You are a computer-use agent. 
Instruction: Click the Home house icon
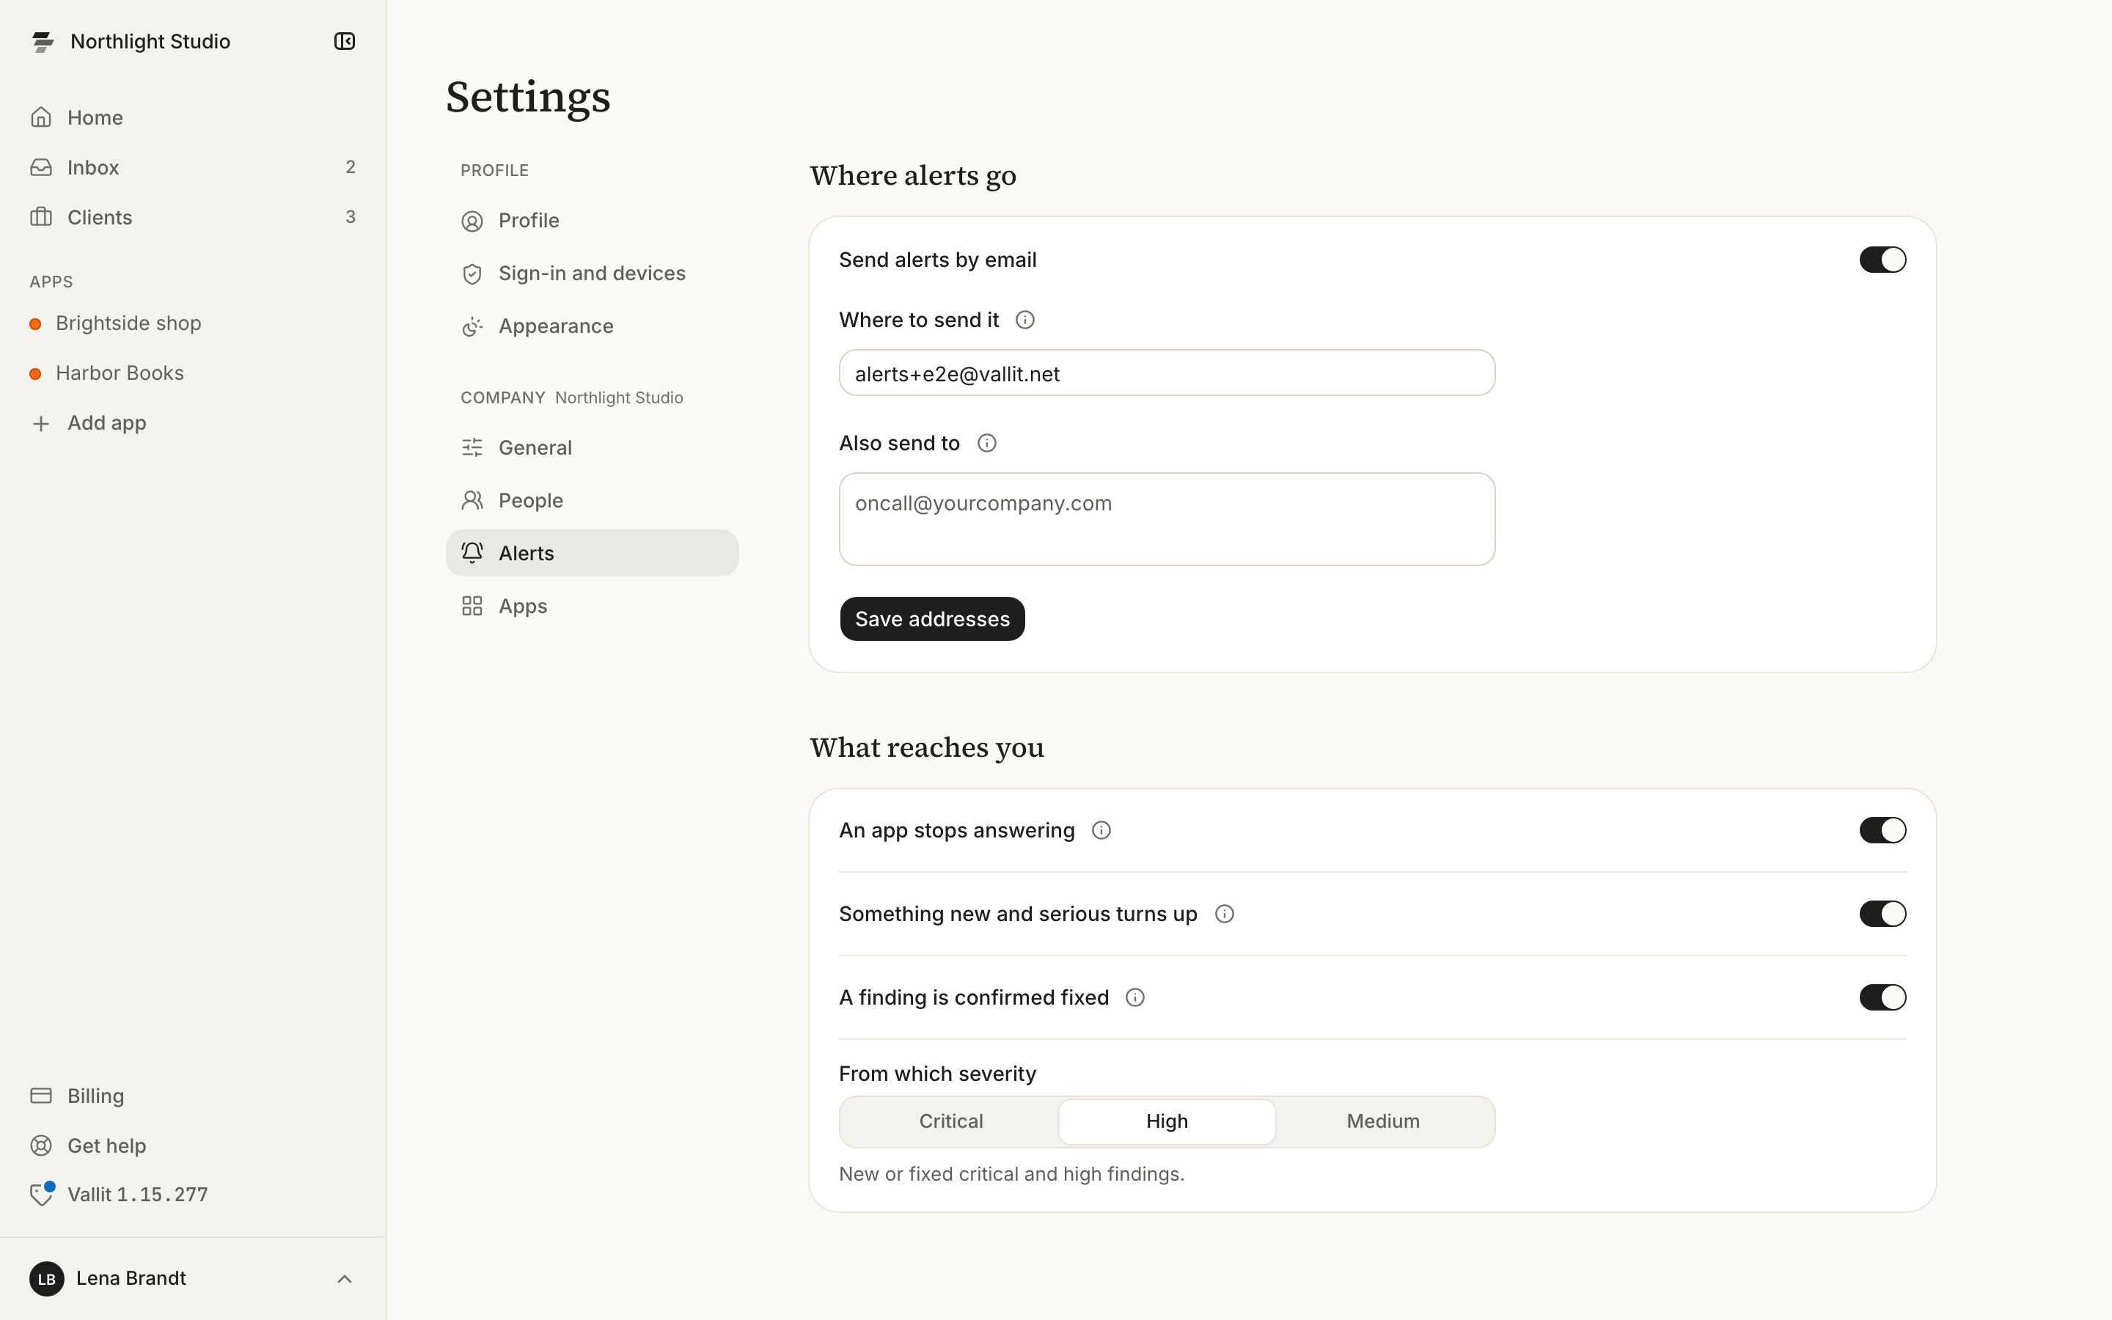pyautogui.click(x=41, y=117)
